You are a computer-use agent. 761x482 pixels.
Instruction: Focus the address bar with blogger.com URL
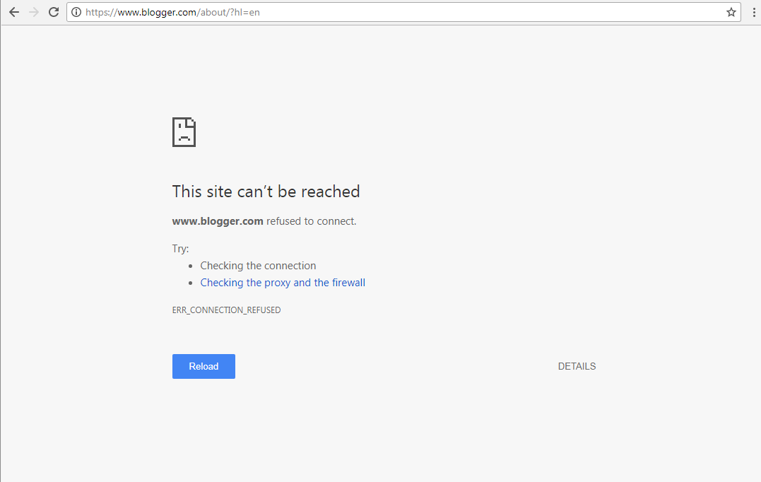(x=403, y=12)
